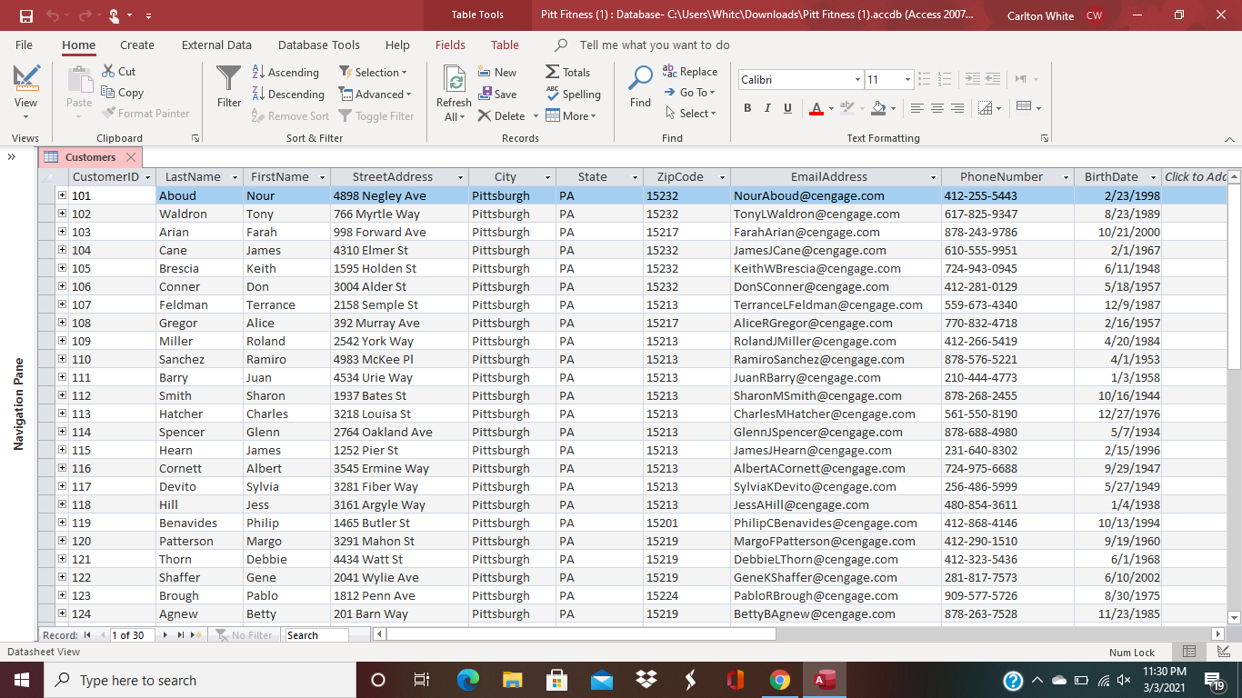Click the record Search box
The image size is (1242, 698).
click(316, 635)
